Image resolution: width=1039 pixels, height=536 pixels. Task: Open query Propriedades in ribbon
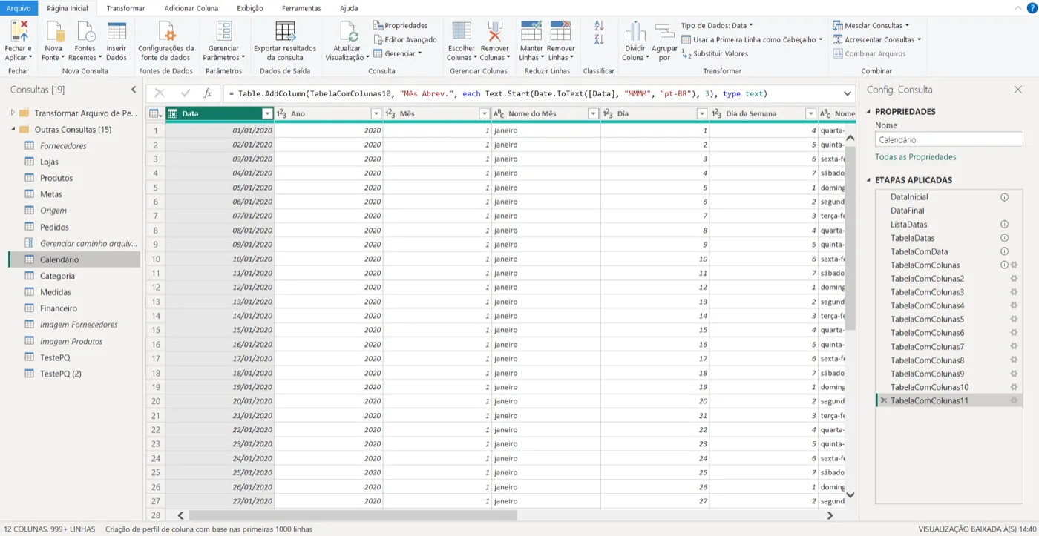401,25
